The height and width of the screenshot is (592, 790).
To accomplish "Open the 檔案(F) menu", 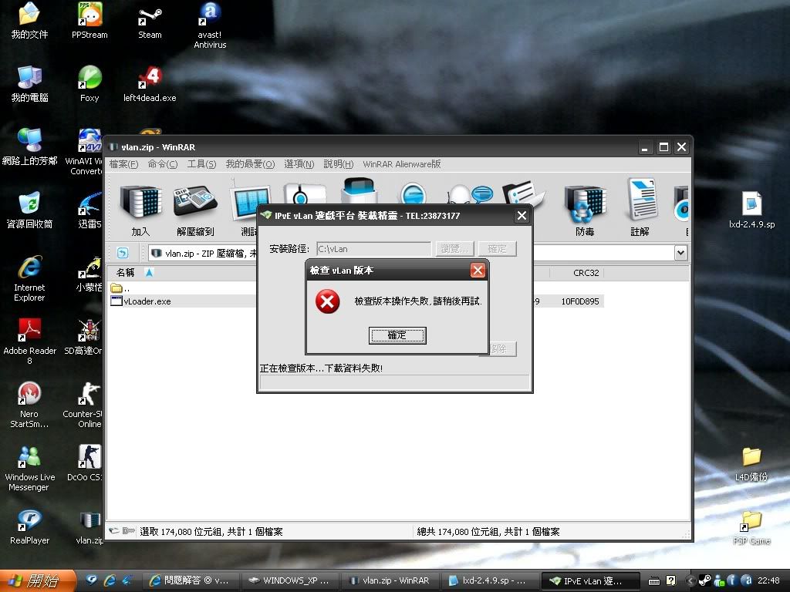I will 123,164.
